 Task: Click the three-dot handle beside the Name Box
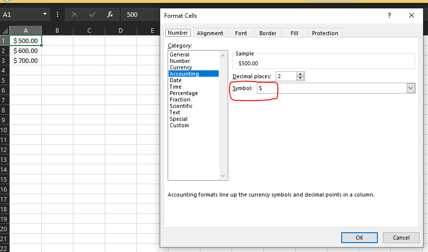pyautogui.click(x=58, y=14)
